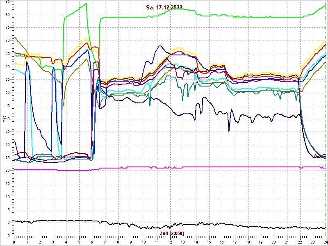Click the 65 temperature axis label

click(8, 54)
